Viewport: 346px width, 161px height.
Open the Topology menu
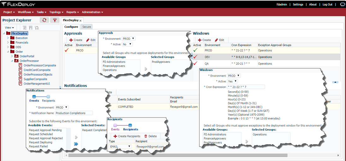click(x=56, y=12)
